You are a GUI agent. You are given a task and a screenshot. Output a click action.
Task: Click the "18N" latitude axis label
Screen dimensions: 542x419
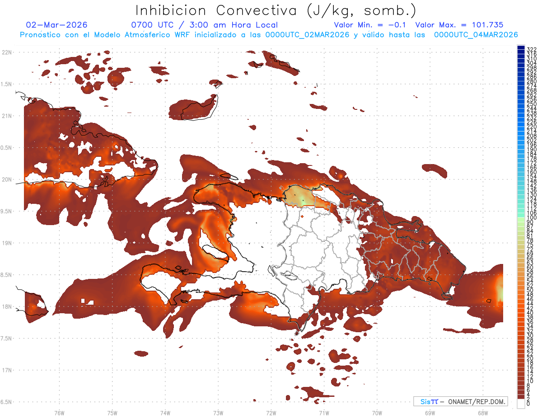click(x=6, y=306)
